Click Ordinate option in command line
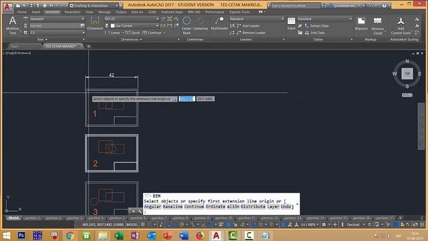Viewport: 428px width, 241px height. tap(215, 207)
